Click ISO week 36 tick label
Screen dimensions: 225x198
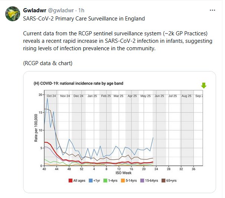193,169
